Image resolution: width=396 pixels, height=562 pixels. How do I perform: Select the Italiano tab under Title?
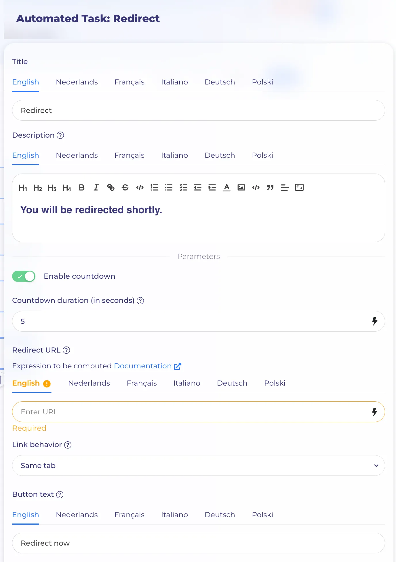pos(174,82)
